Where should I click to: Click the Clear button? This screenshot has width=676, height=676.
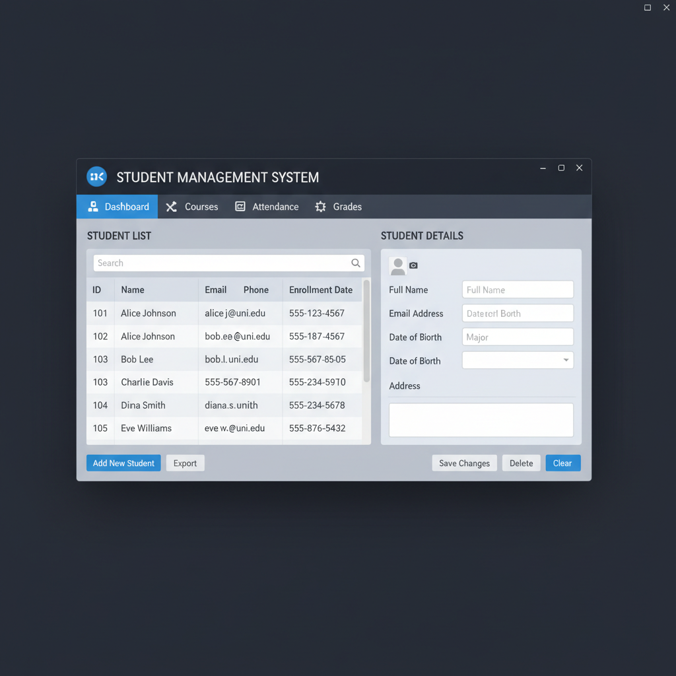click(x=562, y=463)
